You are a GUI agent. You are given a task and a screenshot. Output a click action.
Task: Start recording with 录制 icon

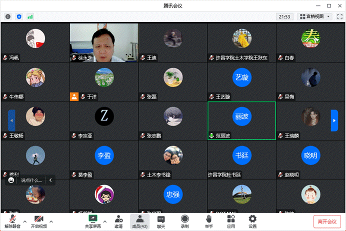pyautogui.click(x=184, y=221)
